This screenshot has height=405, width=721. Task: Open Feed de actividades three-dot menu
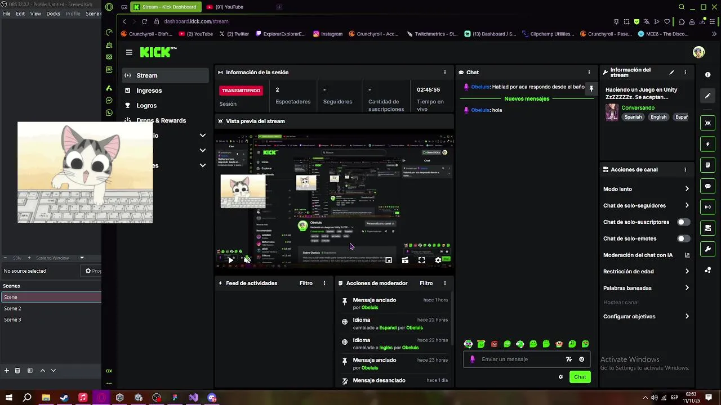(324, 283)
